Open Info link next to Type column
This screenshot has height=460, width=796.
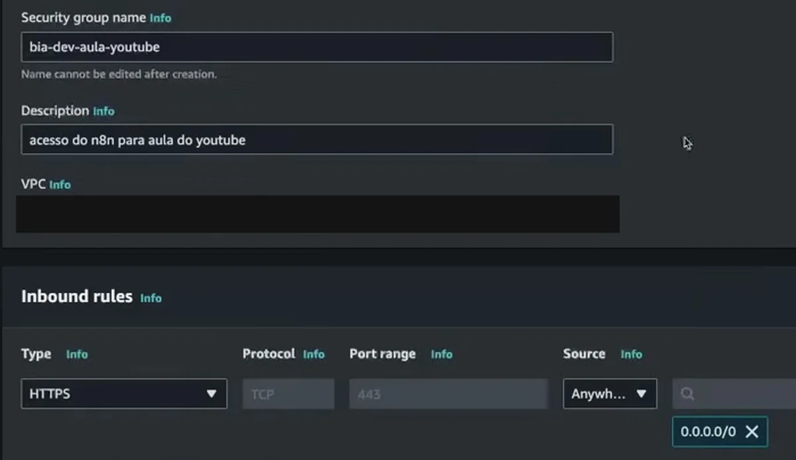pos(77,355)
